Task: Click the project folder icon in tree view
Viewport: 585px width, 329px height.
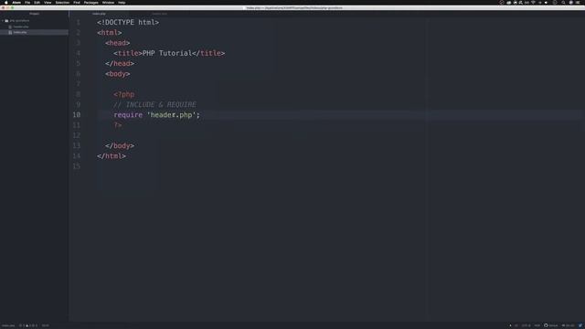Action: point(6,21)
